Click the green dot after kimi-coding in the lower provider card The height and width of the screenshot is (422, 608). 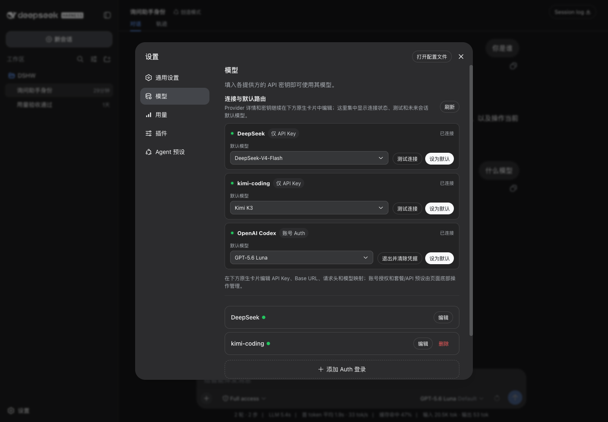click(x=269, y=344)
